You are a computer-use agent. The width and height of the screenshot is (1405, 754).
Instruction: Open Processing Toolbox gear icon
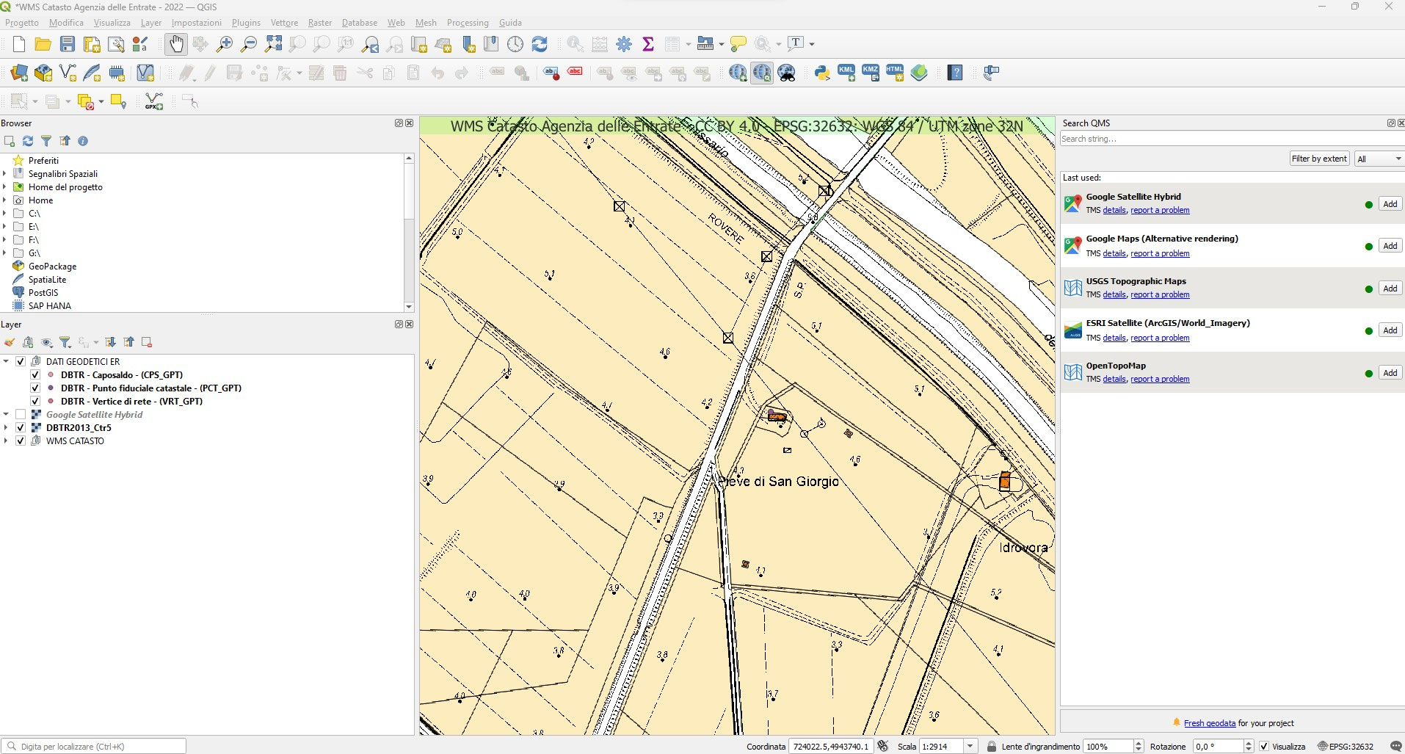click(624, 44)
